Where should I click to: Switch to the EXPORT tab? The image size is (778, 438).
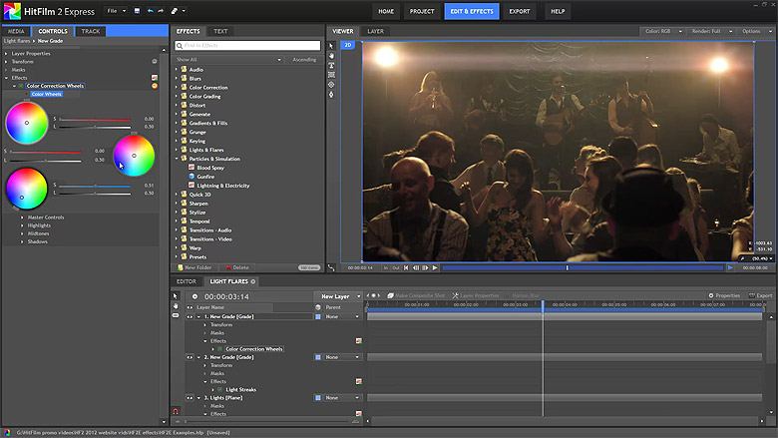click(x=519, y=11)
